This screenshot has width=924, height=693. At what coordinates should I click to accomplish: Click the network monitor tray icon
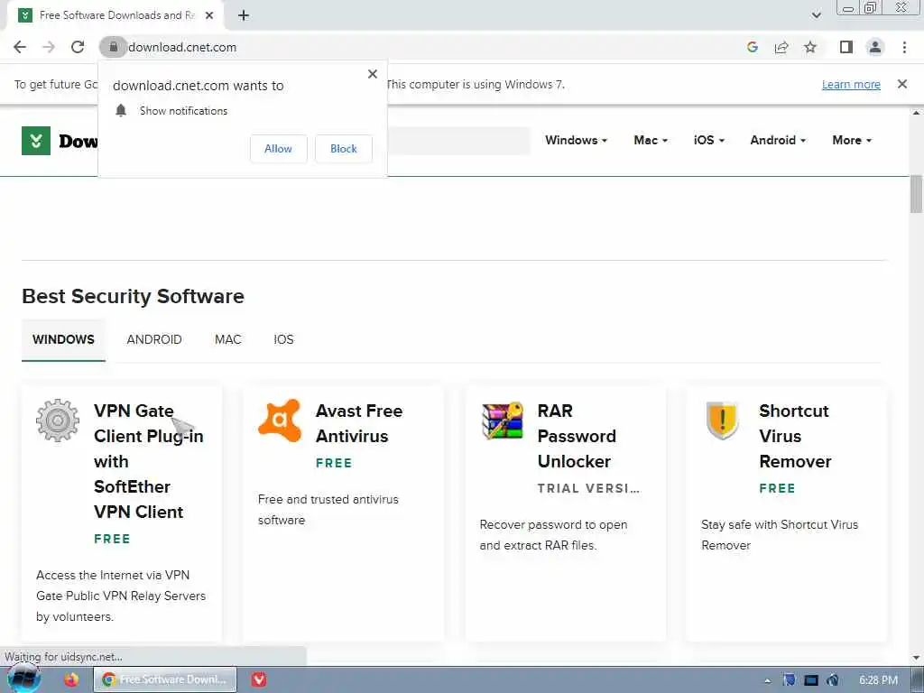pos(811,680)
